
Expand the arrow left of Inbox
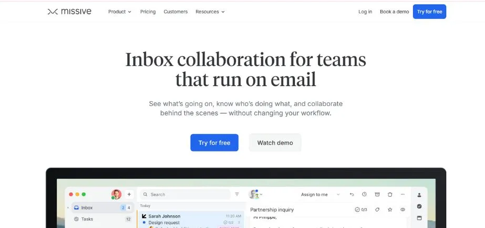coord(68,208)
